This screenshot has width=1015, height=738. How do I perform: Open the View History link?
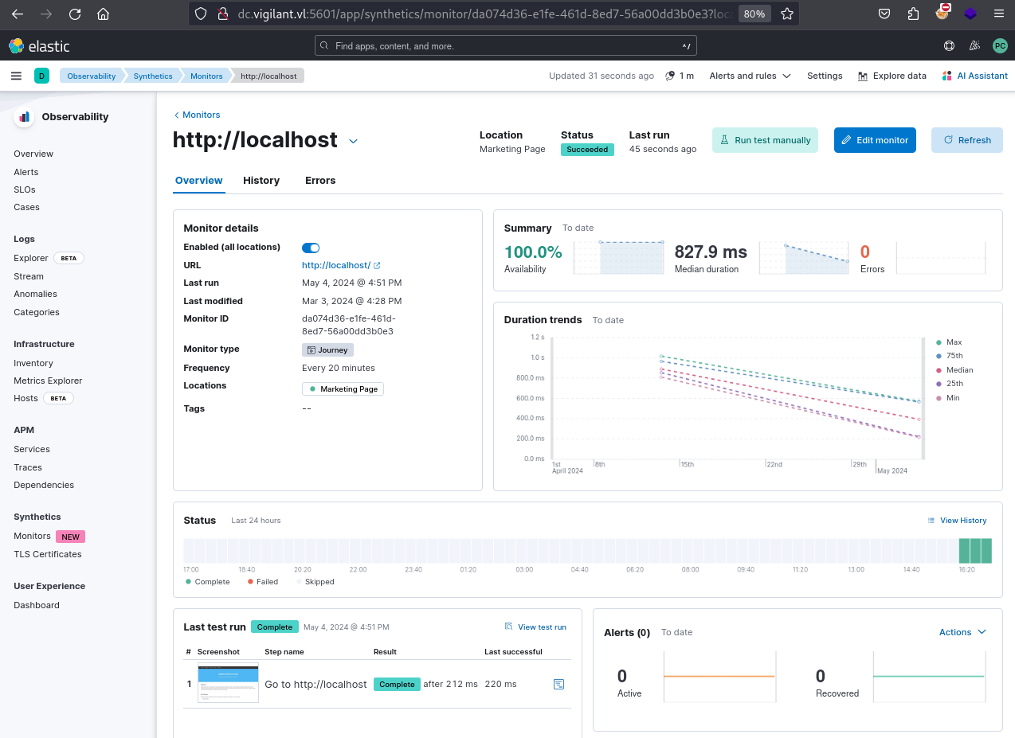pos(957,521)
